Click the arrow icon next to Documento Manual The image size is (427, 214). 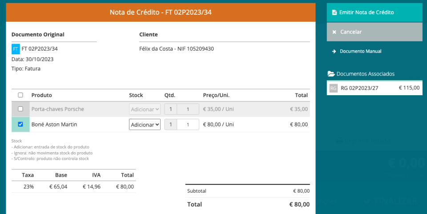click(334, 52)
